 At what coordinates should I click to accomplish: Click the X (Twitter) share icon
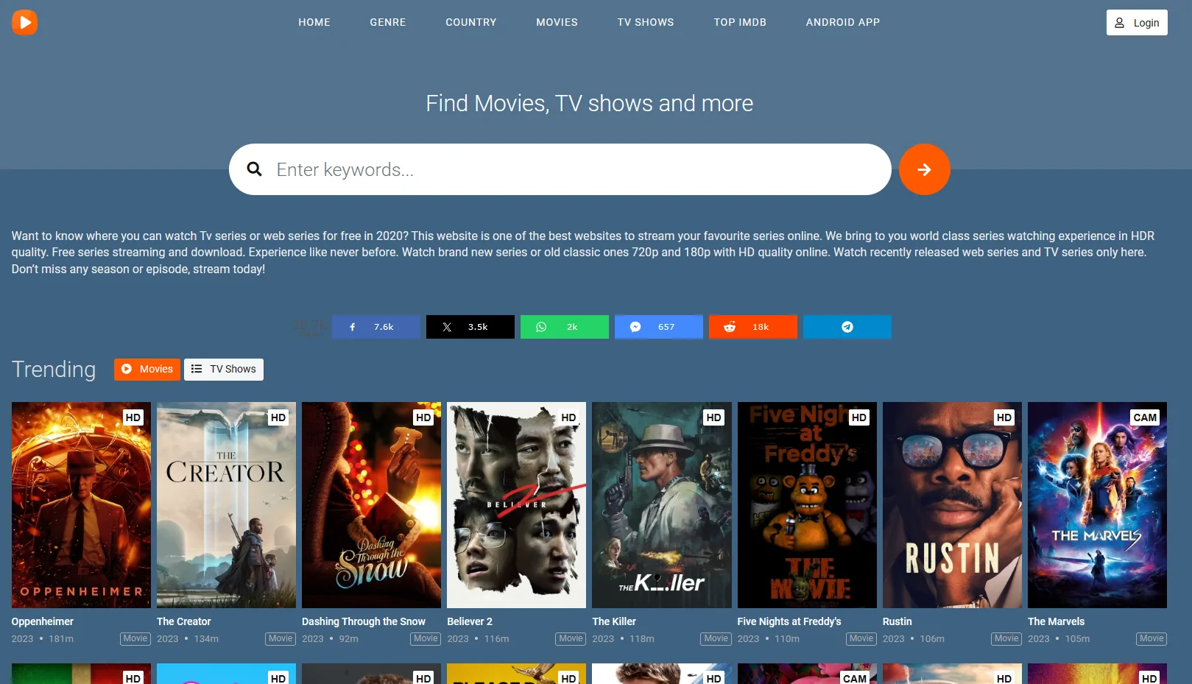447,326
